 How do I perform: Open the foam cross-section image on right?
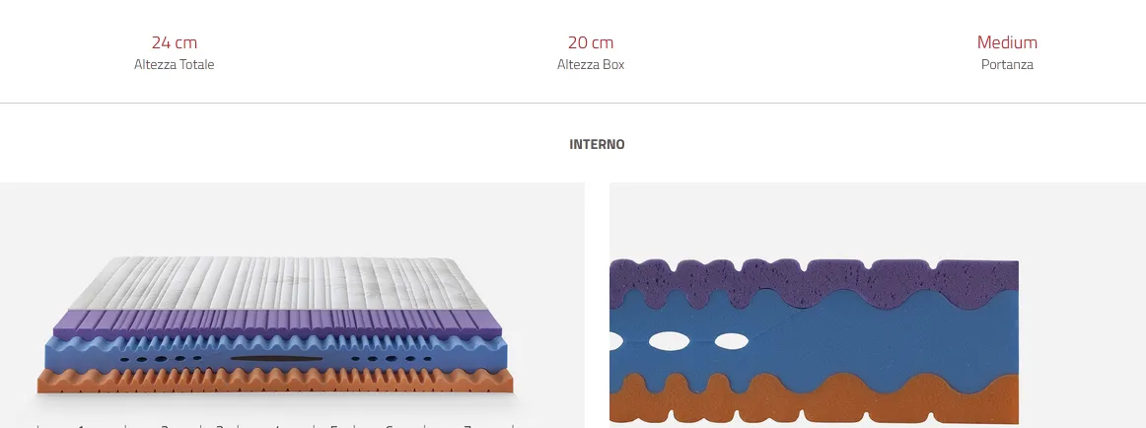(877, 306)
